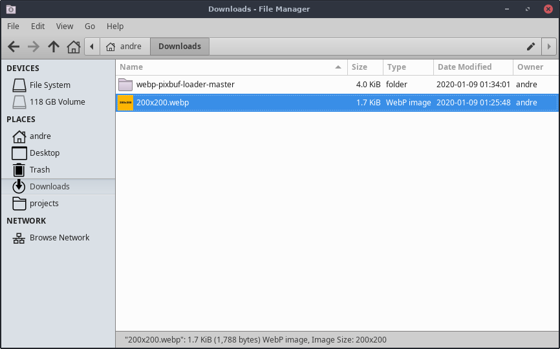
Task: Open the View menu
Action: coord(65,26)
